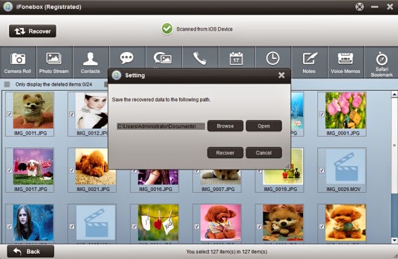Select the IMG_0012.JPG woman thumbnail
This screenshot has width=398, height=259.
pyautogui.click(x=92, y=110)
